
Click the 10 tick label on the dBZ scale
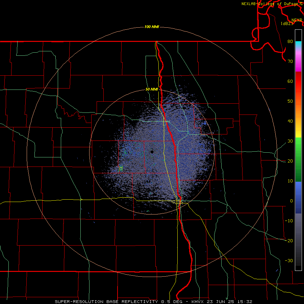tap(290, 181)
